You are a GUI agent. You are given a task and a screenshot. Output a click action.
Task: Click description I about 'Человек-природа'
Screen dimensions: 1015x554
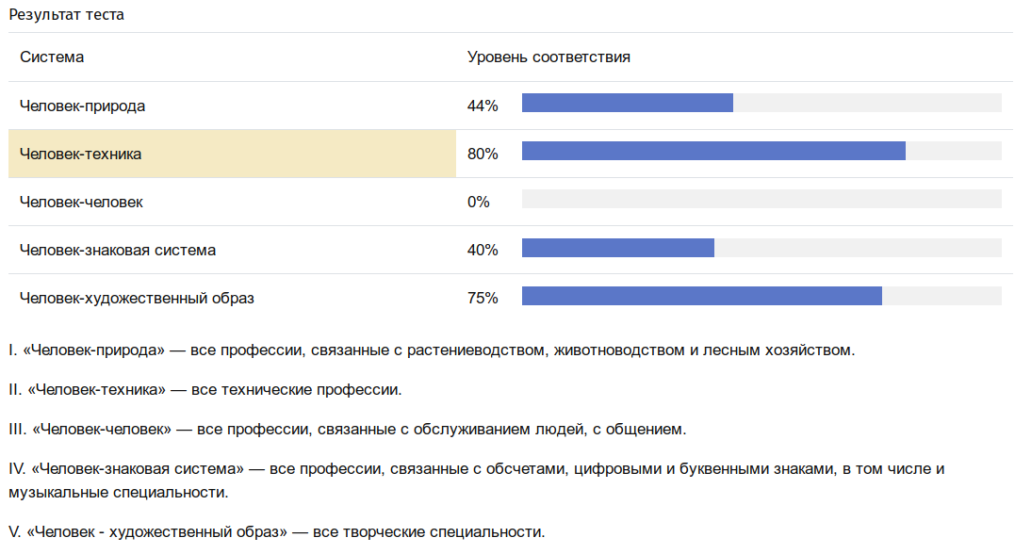click(x=432, y=350)
